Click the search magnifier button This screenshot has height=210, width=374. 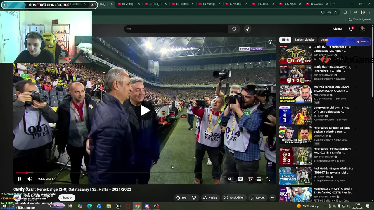[x=234, y=29]
